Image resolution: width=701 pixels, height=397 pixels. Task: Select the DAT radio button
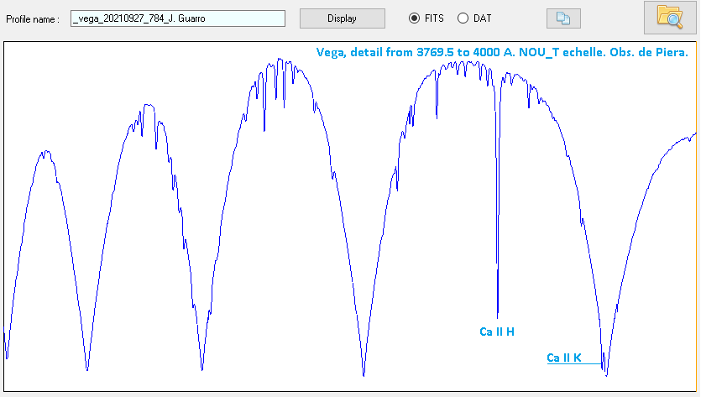(463, 18)
